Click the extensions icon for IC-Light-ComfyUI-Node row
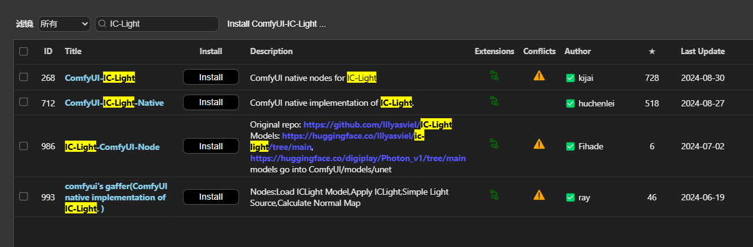Viewport: 753px width, 247px height. [494, 144]
